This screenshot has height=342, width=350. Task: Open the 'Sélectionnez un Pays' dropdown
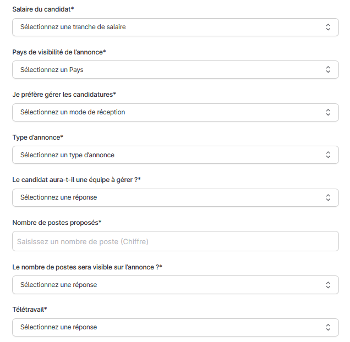click(x=176, y=70)
